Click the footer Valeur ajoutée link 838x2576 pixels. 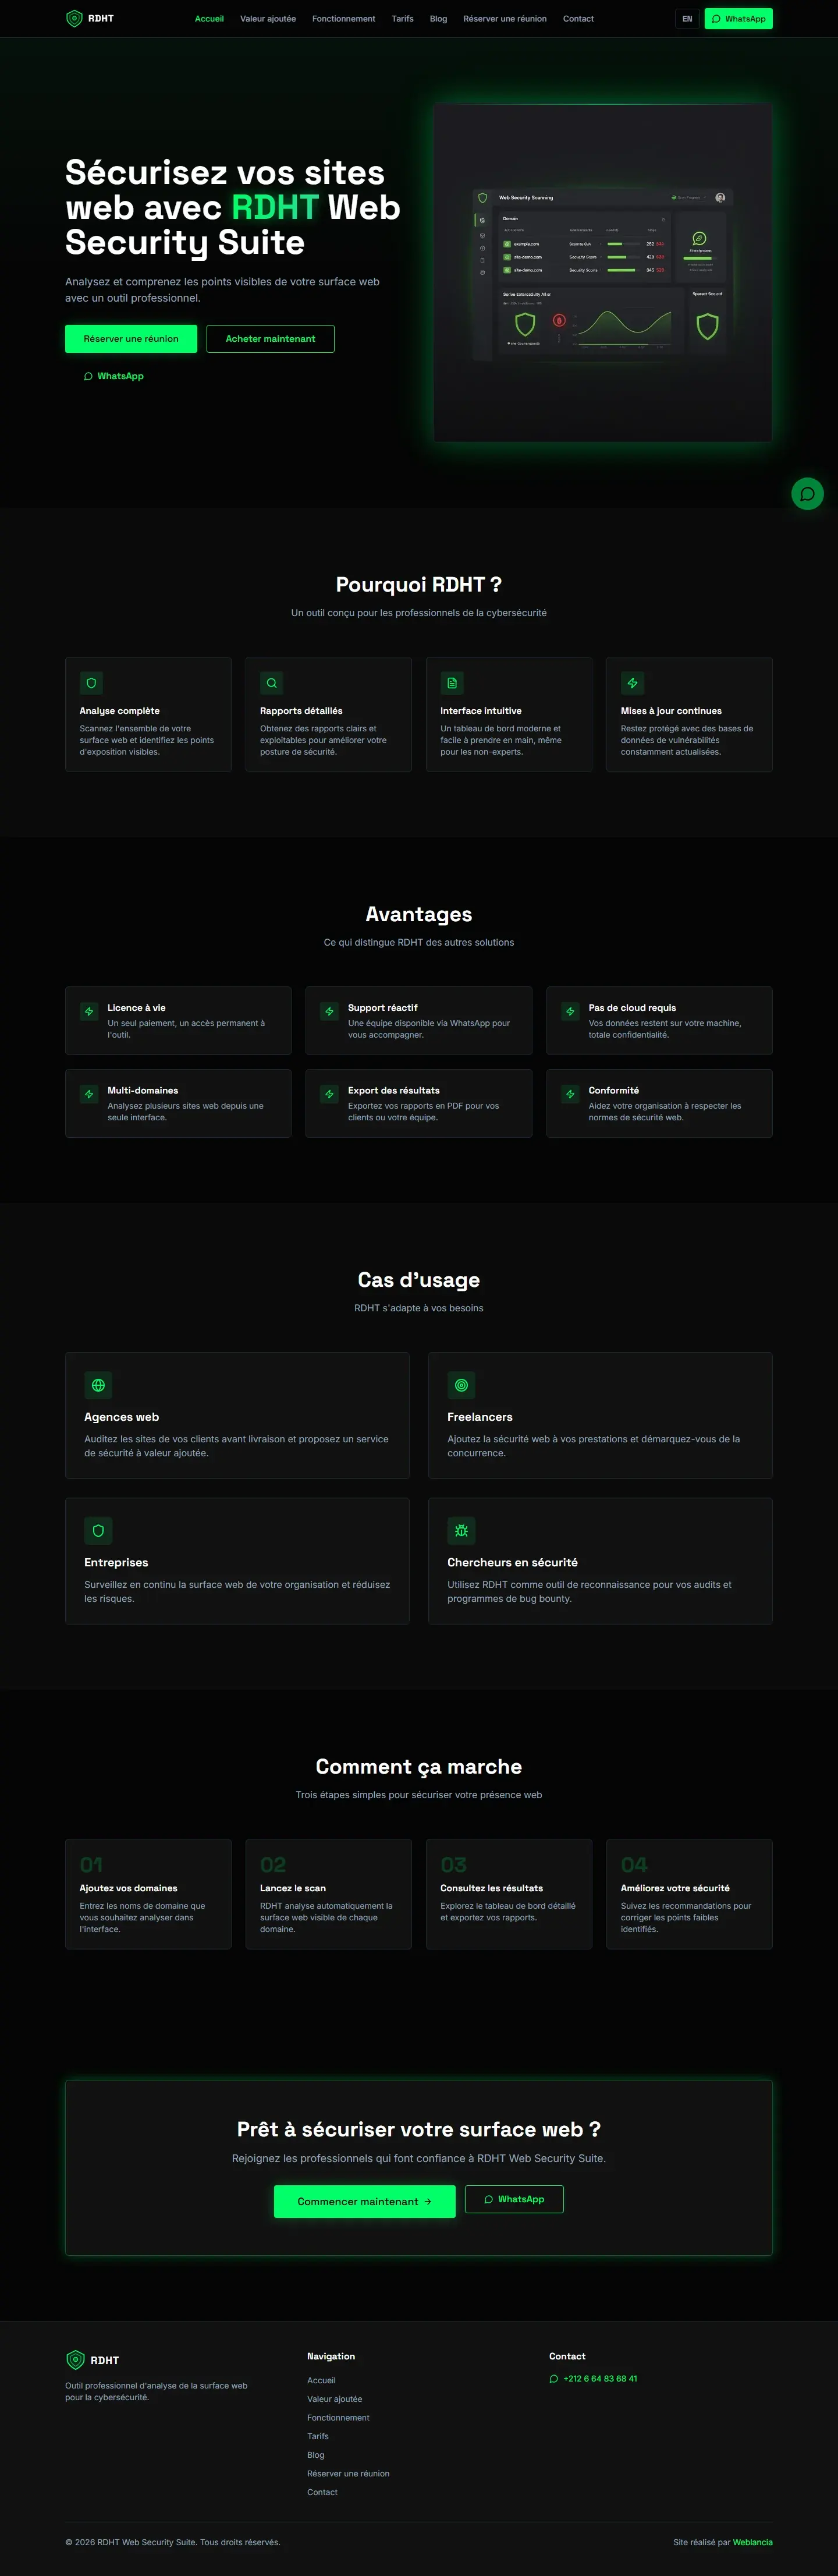pyautogui.click(x=335, y=2399)
